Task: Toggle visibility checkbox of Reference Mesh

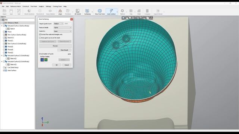Action: (4, 23)
